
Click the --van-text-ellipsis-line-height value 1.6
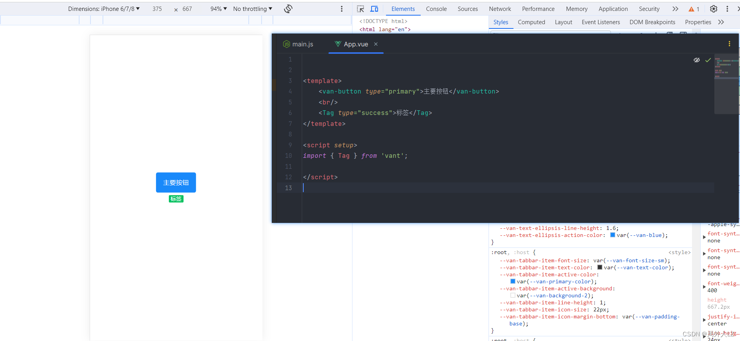[611, 228]
